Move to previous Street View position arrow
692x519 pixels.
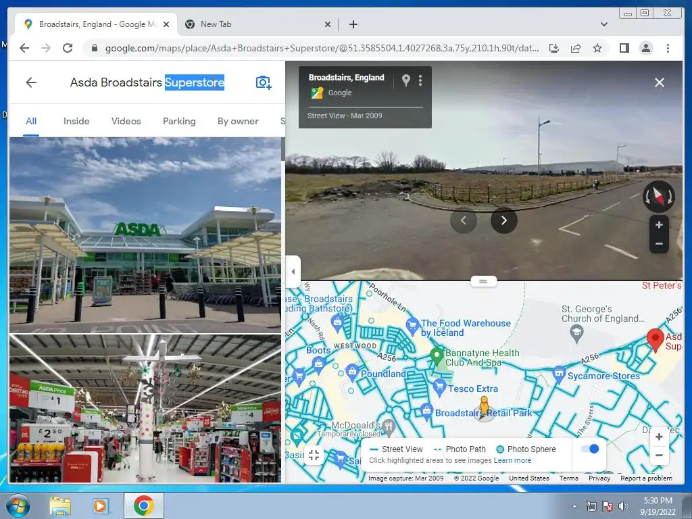click(x=464, y=220)
